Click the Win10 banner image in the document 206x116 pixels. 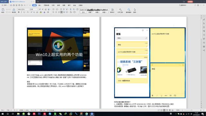coord(58,49)
